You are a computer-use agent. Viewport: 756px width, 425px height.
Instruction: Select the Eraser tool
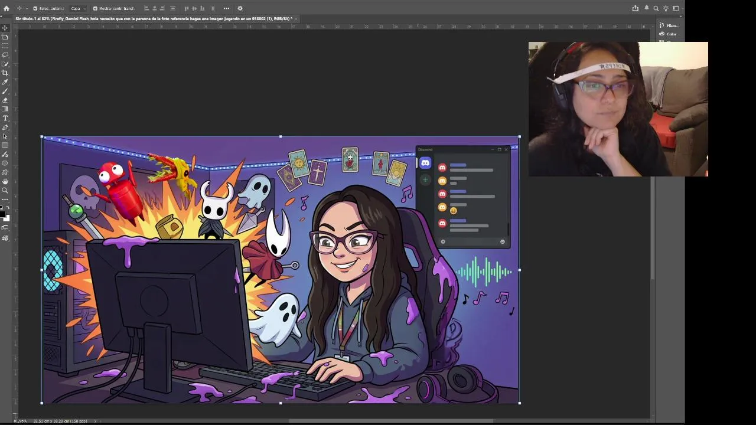5,100
